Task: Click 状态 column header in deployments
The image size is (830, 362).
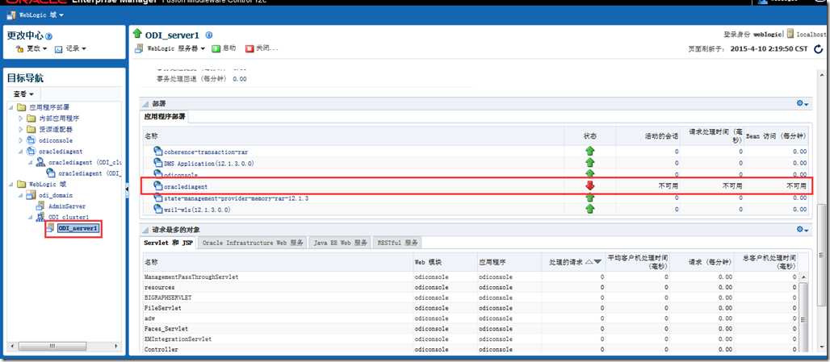Action: (589, 135)
